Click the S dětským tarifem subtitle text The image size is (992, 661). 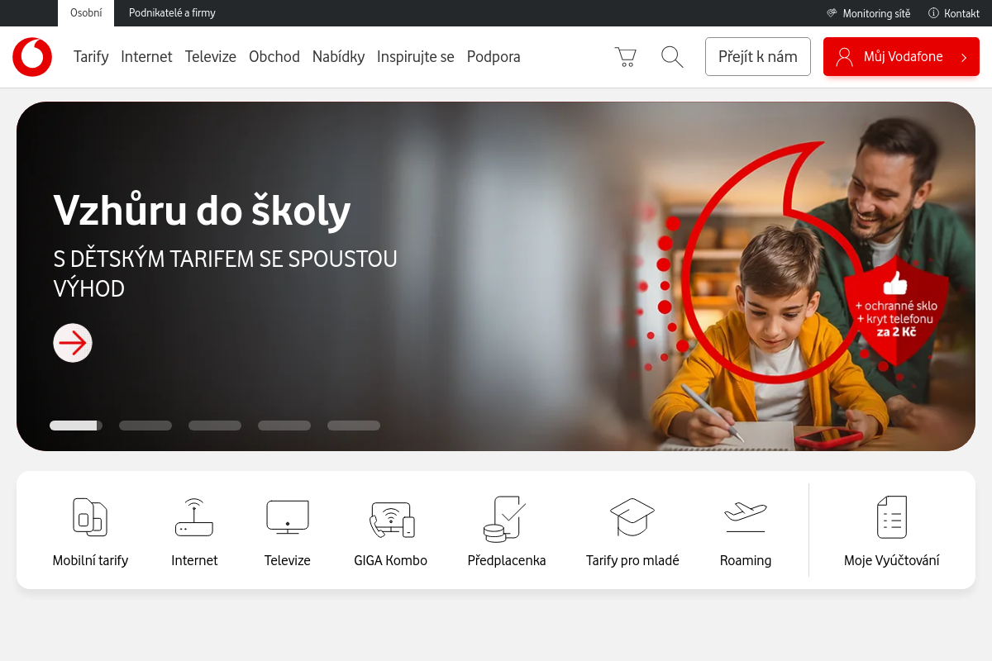click(225, 273)
